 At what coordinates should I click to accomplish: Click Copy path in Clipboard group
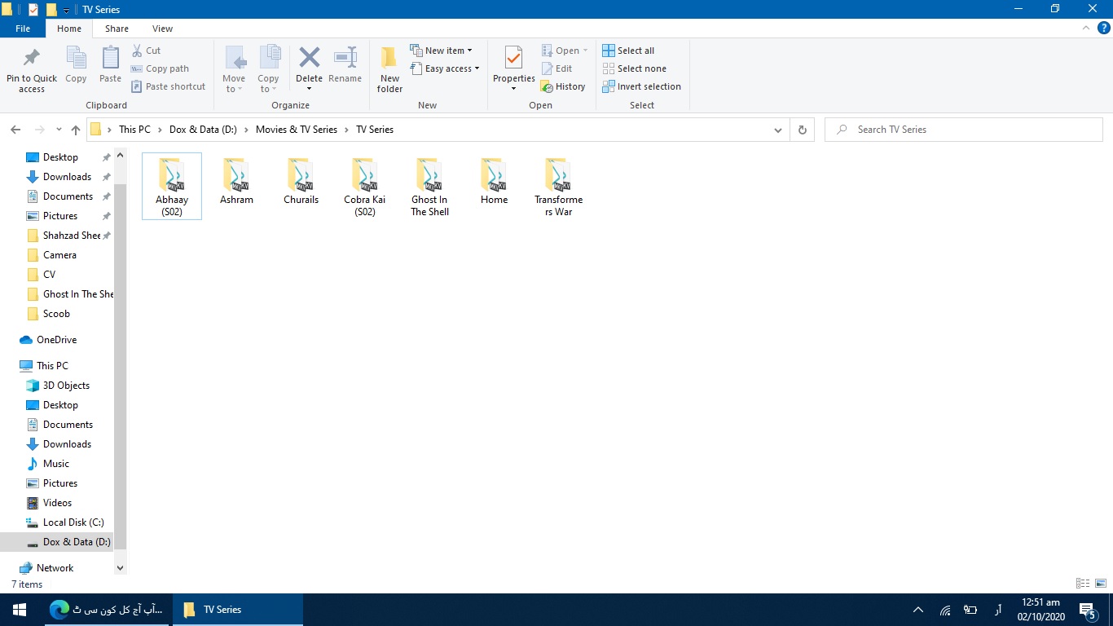coord(160,68)
